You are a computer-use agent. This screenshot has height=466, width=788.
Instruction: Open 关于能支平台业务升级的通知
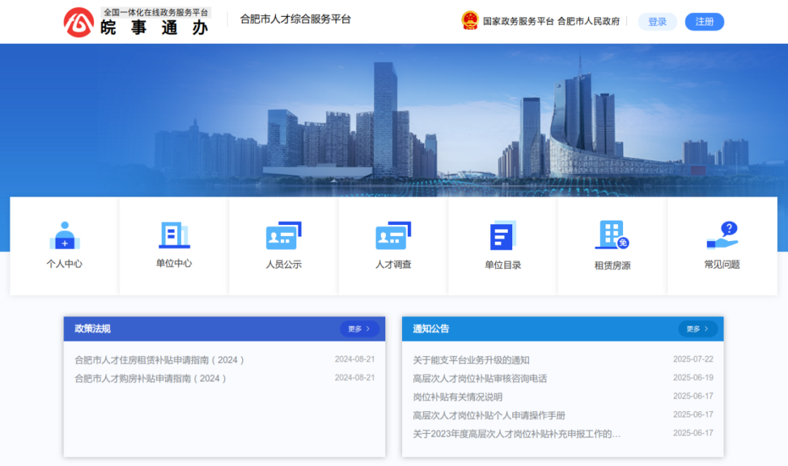click(x=460, y=359)
